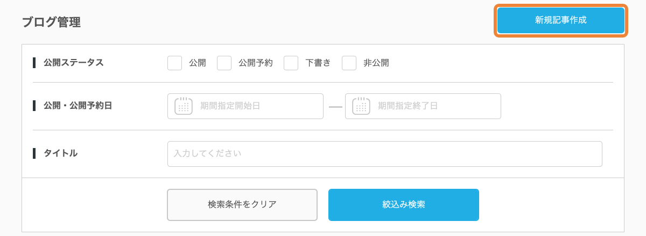
Task: Click the ブログ管理 page title
Action: click(x=51, y=22)
